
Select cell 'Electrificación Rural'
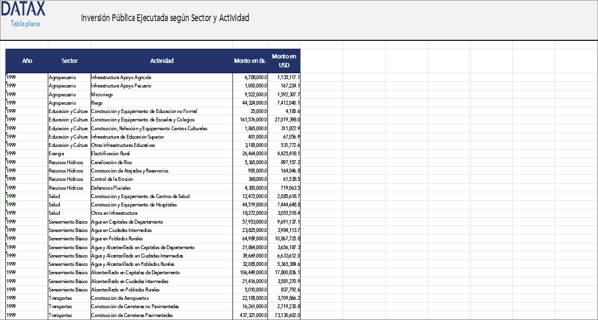(162, 153)
